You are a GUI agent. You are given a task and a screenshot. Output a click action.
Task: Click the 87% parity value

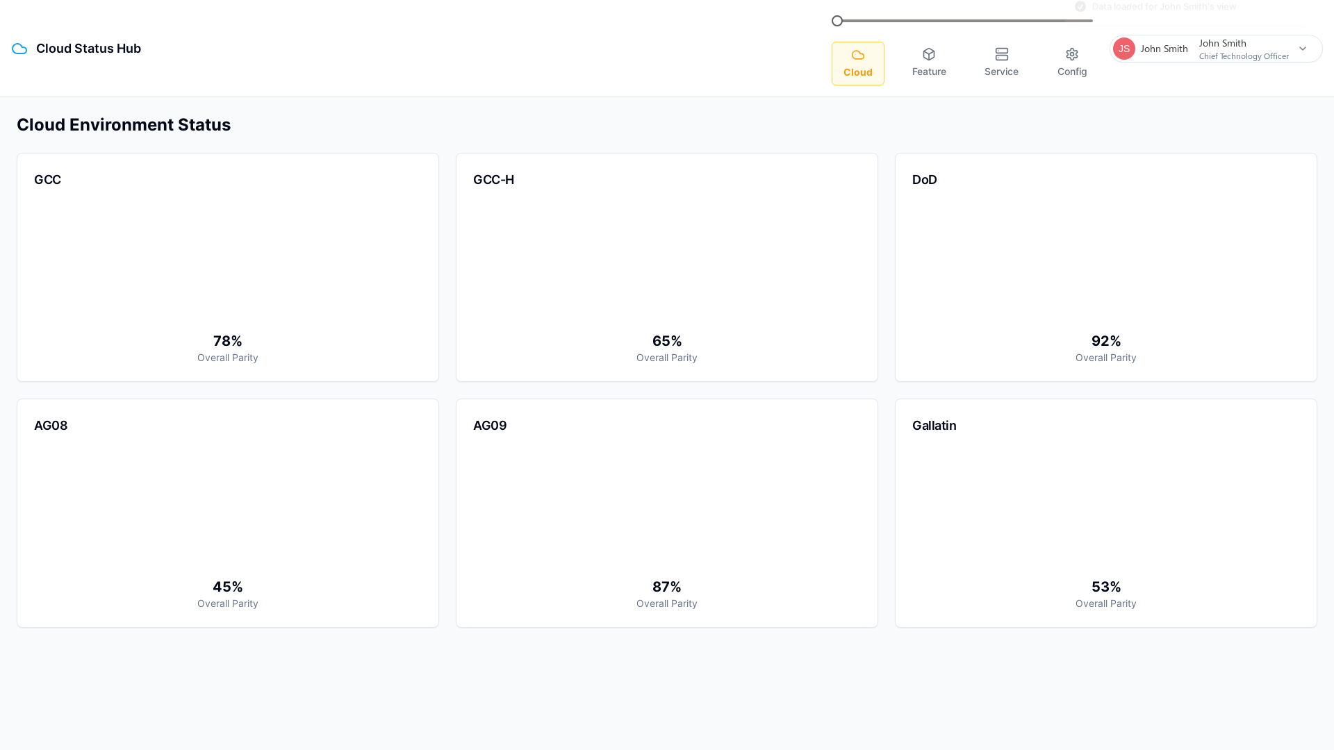(667, 587)
